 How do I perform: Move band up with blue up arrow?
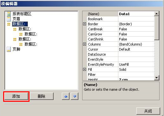pos(66,96)
